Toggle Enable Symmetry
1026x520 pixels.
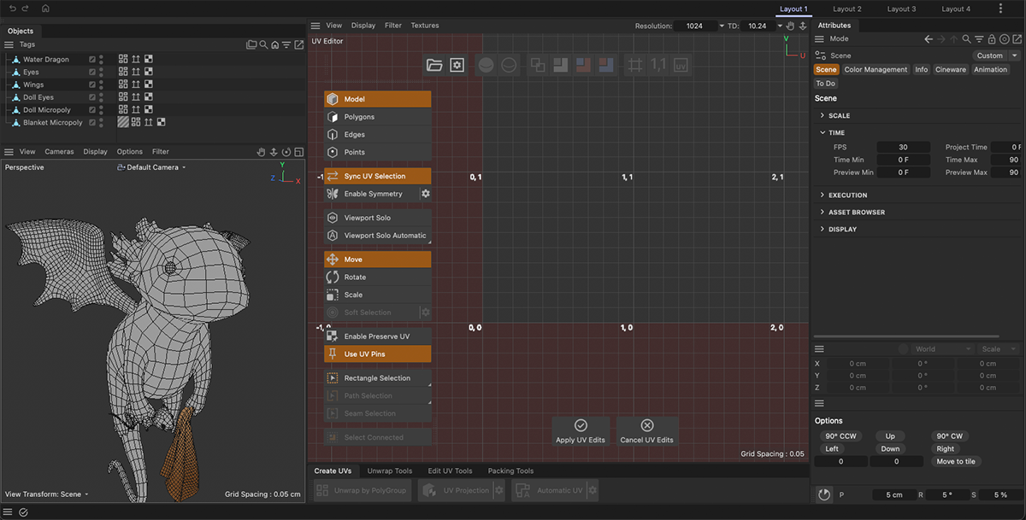click(x=371, y=194)
